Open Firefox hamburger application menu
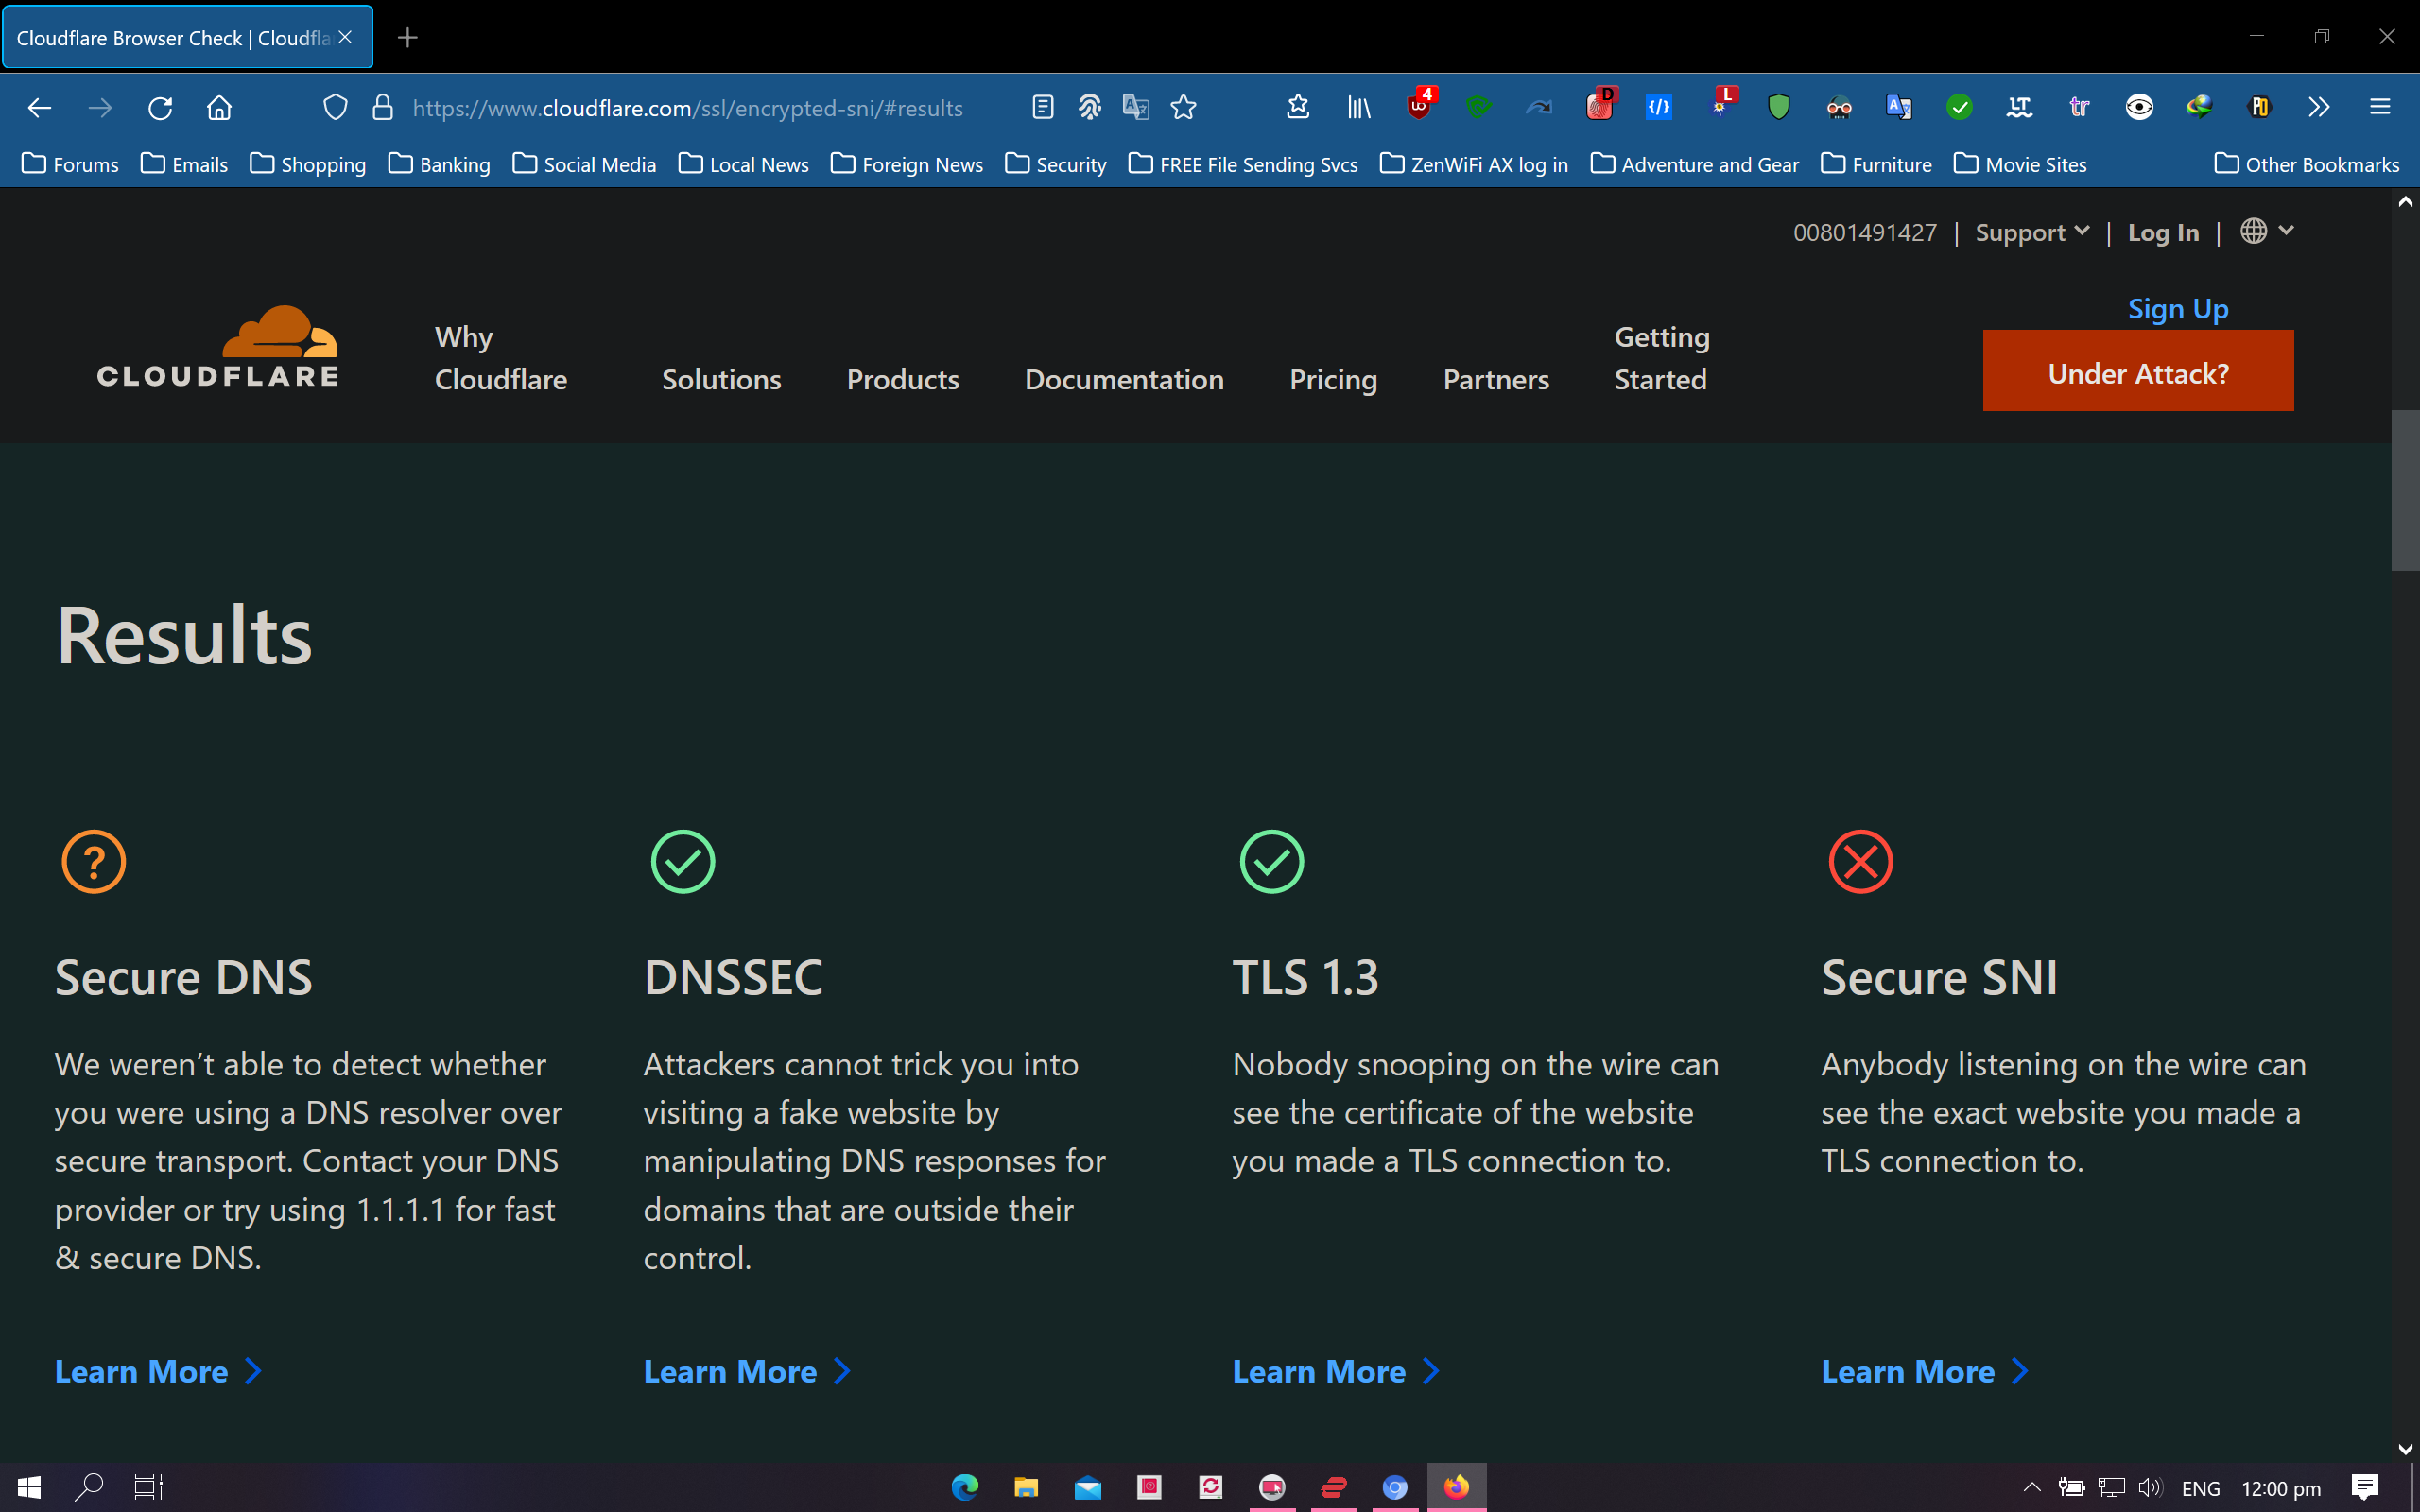 click(2379, 107)
